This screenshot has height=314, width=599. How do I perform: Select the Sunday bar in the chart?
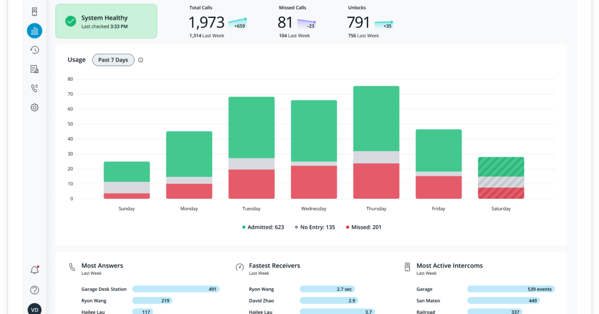pos(127,180)
